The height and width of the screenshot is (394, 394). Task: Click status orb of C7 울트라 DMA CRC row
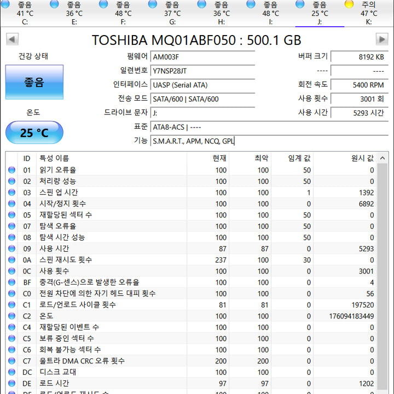point(12,361)
